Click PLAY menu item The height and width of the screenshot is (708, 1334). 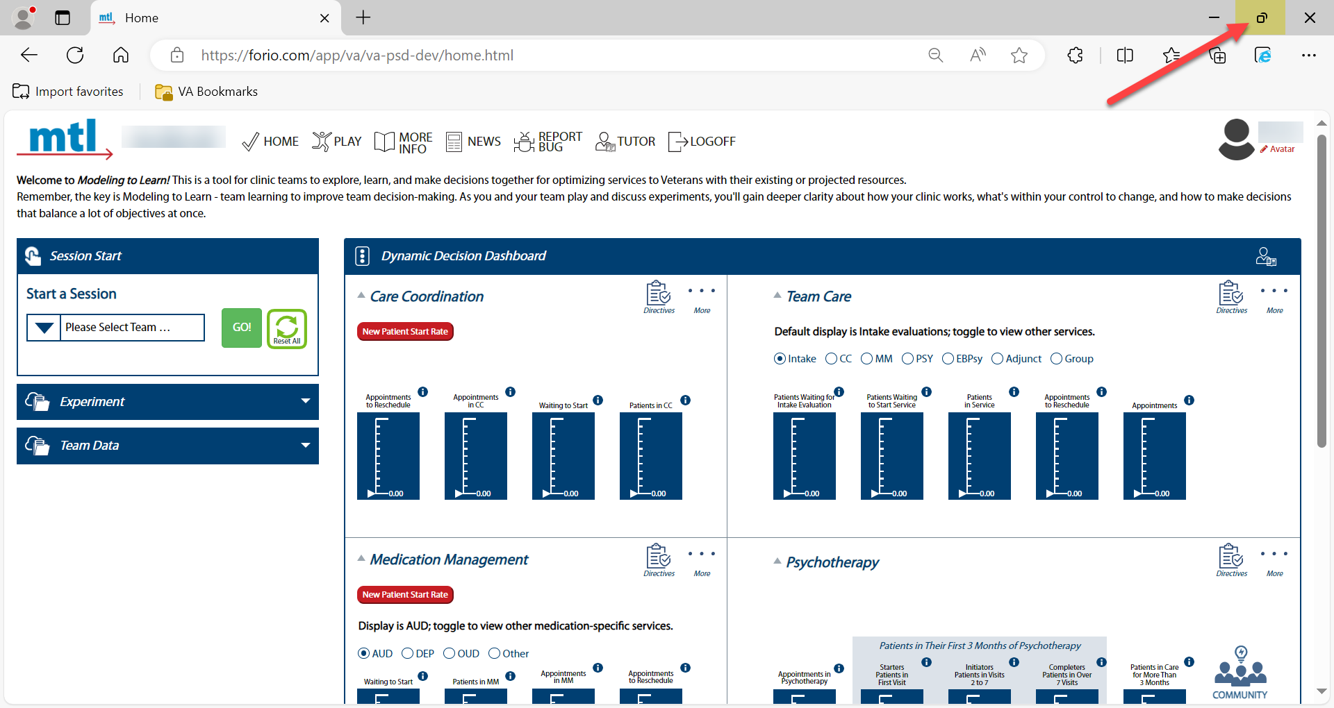tap(337, 142)
